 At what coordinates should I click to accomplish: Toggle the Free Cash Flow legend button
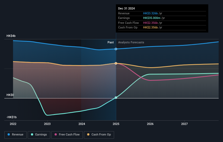click(67, 135)
